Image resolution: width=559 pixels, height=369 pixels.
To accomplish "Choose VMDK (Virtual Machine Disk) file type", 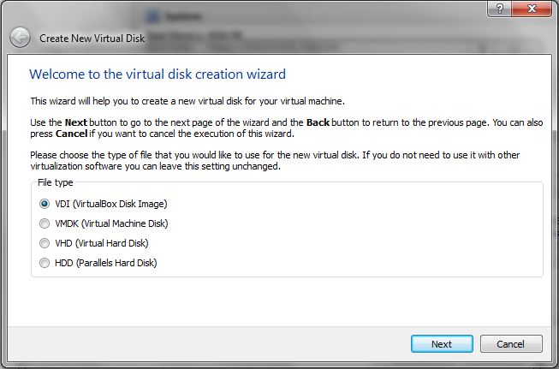I will [x=45, y=223].
